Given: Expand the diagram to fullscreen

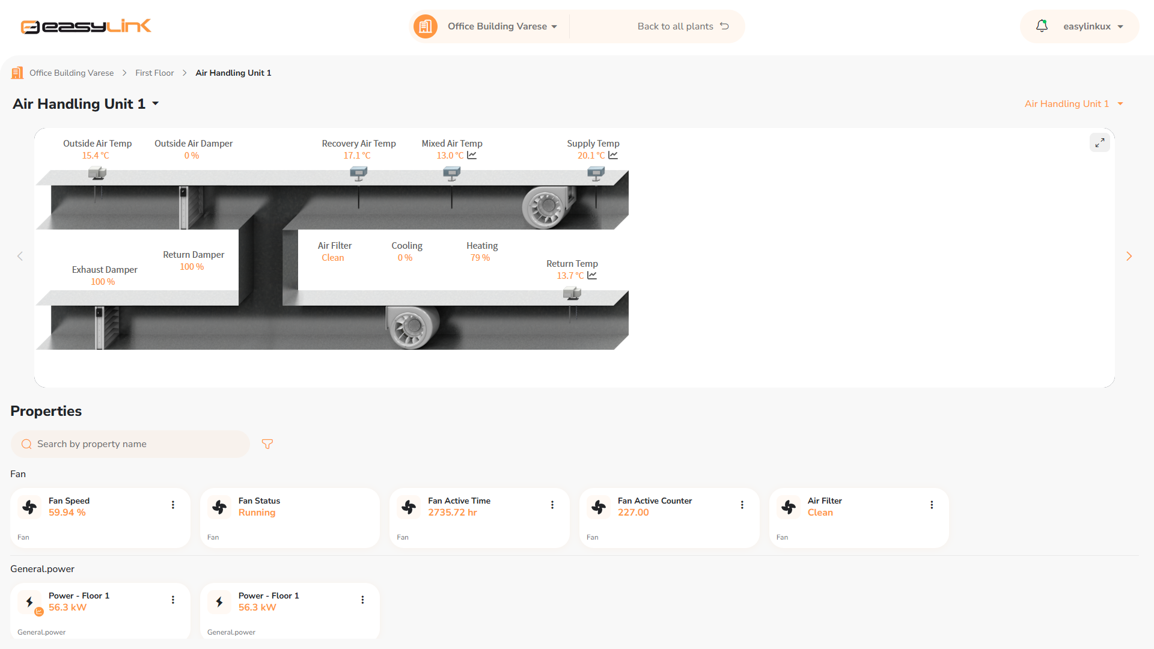Looking at the screenshot, I should tap(1099, 142).
